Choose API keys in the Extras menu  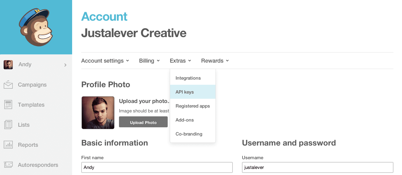pos(185,92)
